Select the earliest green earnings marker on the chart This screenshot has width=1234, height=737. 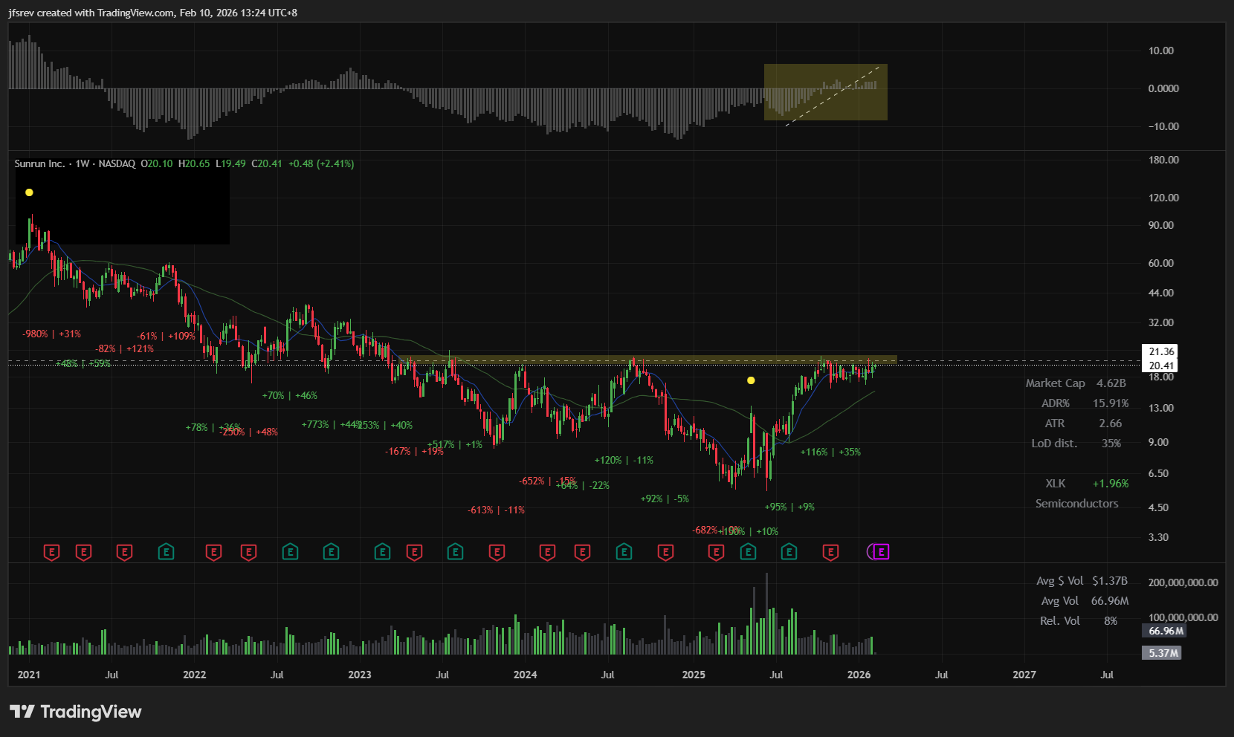(x=166, y=552)
